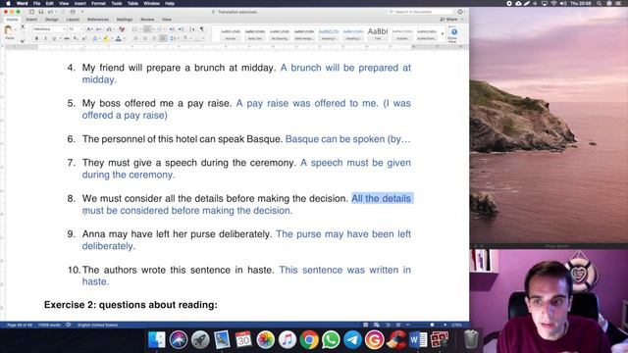The height and width of the screenshot is (353, 628).
Task: Apply yellow text highlight color
Action: [x=106, y=38]
